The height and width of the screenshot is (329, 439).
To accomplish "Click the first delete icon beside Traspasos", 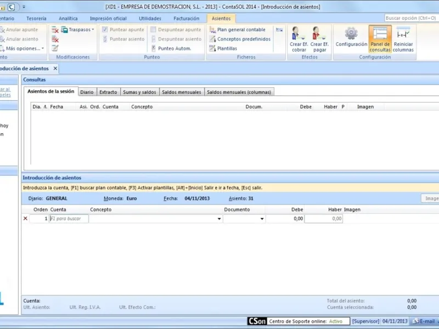I will [55, 30].
